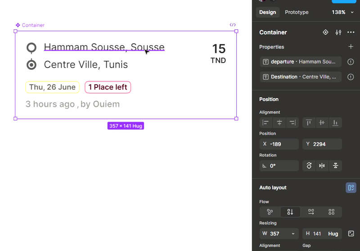Open info icon for departure property

(x=351, y=62)
